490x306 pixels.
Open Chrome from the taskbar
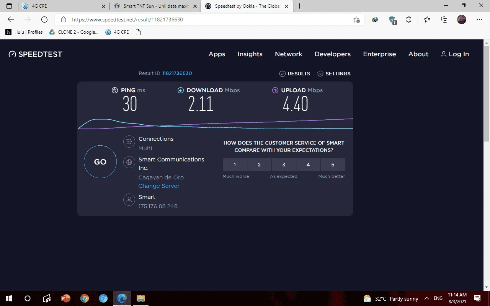point(85,298)
